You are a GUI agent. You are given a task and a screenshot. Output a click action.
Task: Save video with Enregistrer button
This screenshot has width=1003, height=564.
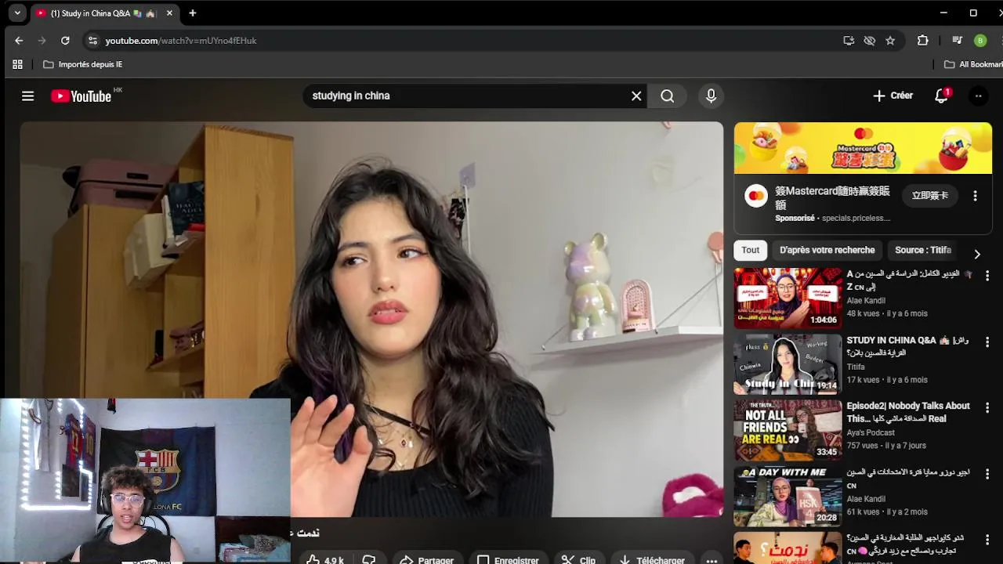point(508,560)
